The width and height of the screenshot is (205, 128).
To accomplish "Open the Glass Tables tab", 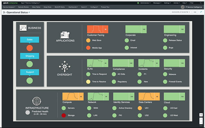I will pos(36,7).
